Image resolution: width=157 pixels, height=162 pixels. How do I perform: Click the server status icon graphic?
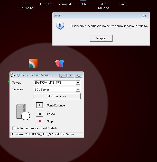[x=23, y=112]
